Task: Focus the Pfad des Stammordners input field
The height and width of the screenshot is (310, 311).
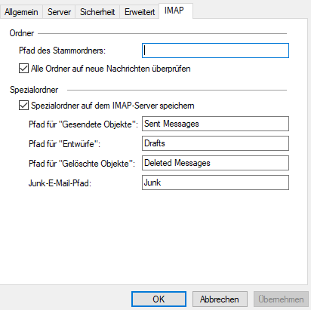Action: 215,51
